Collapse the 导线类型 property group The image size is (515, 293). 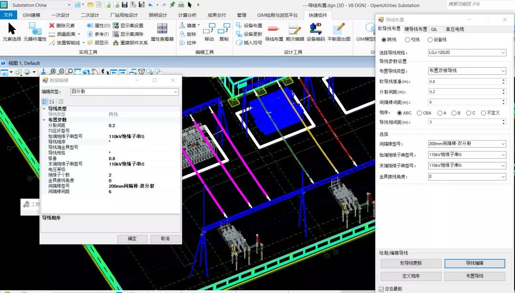point(44,109)
